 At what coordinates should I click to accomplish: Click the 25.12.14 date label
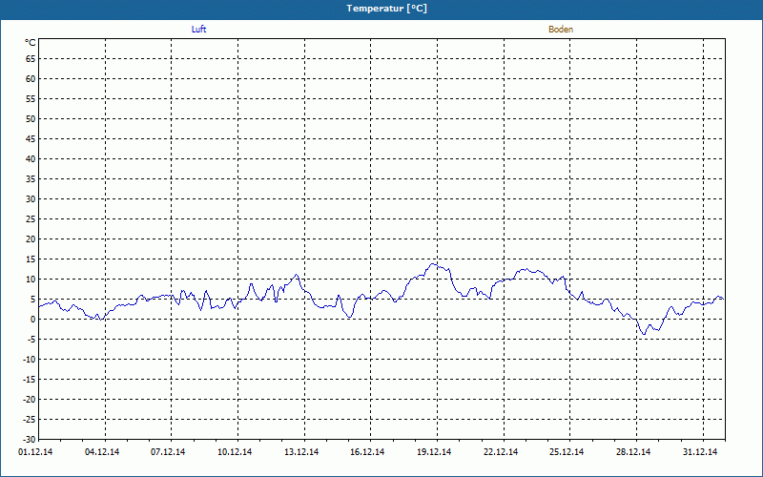pos(567,452)
